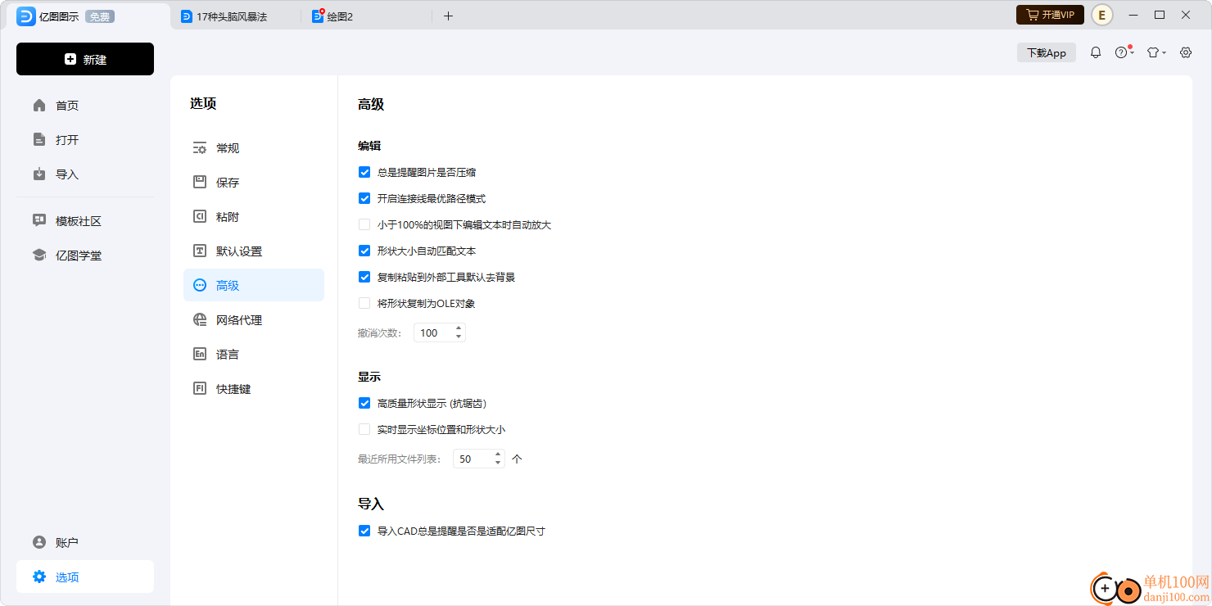Open 模板社区 in left sidebar
This screenshot has height=606, width=1212.
[x=85, y=221]
